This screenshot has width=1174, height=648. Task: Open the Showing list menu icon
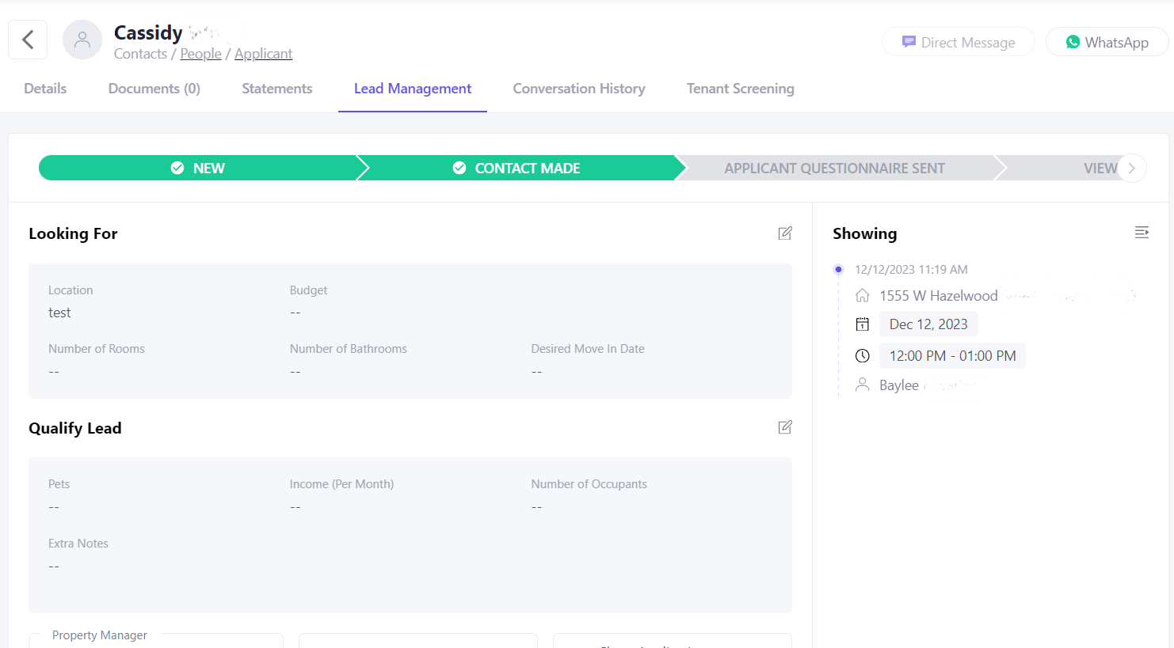pyautogui.click(x=1142, y=233)
